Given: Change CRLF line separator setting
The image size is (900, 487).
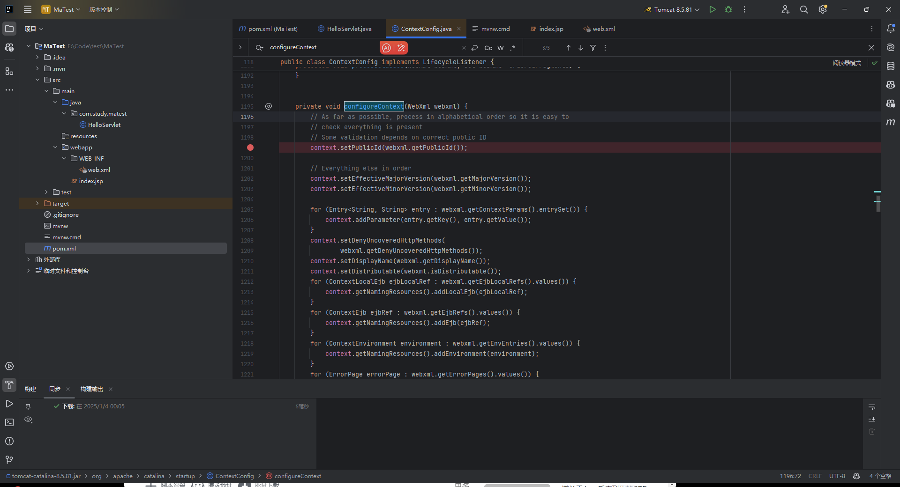Looking at the screenshot, I should point(815,476).
